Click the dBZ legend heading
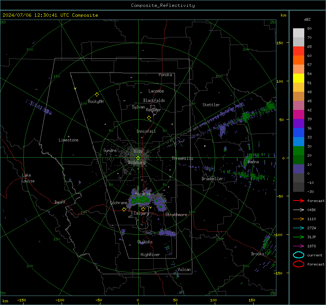This screenshot has height=305, width=326. (x=307, y=20)
